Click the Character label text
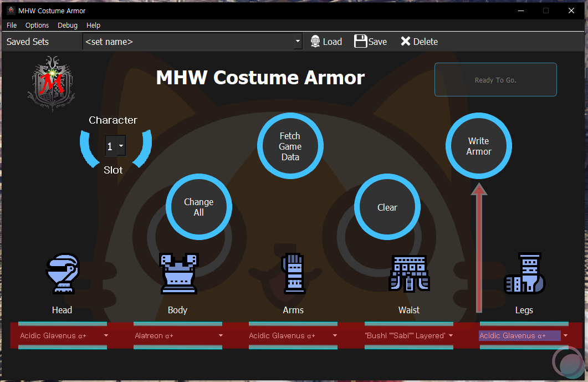588x382 pixels. tap(113, 120)
